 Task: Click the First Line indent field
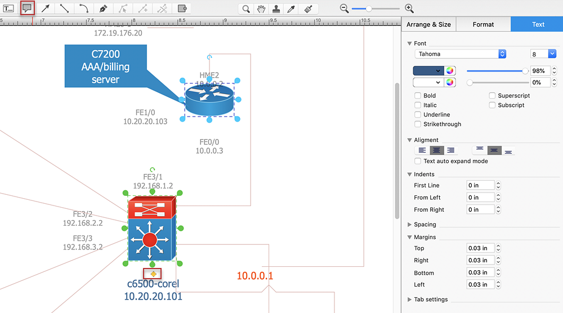point(480,185)
